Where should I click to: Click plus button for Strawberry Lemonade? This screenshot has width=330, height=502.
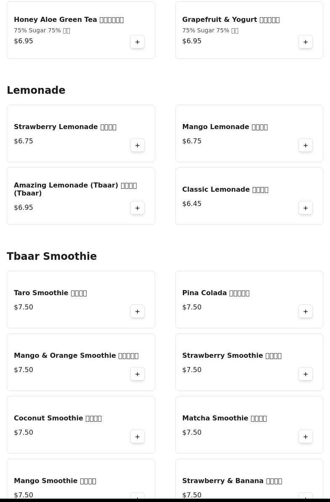pyautogui.click(x=137, y=145)
